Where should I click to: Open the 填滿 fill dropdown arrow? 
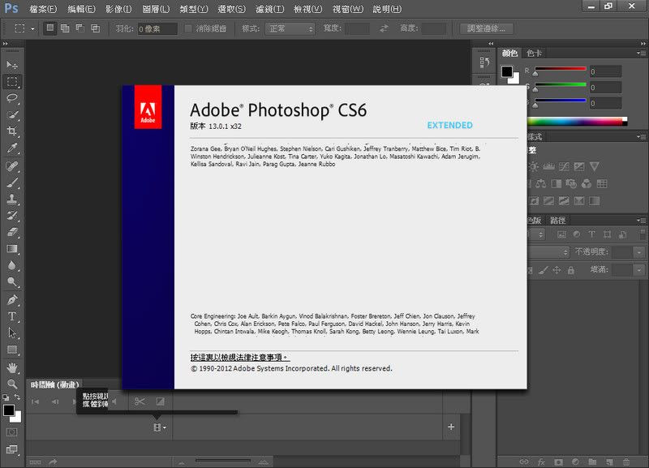click(x=639, y=270)
